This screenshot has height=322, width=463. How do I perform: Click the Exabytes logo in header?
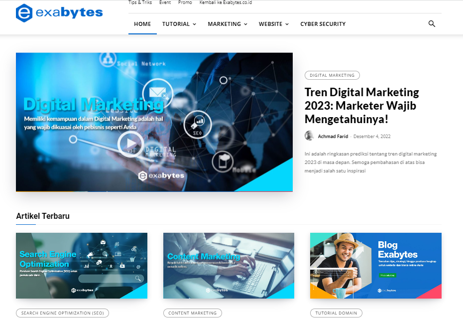[x=59, y=13]
